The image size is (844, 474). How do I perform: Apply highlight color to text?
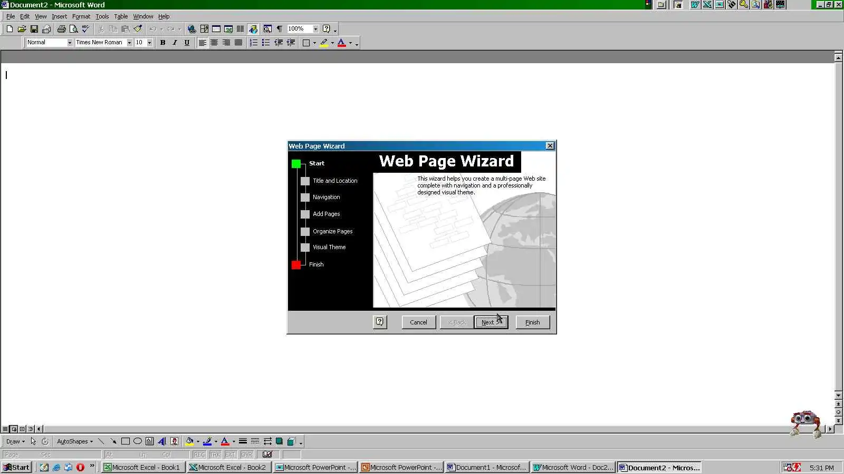(324, 43)
